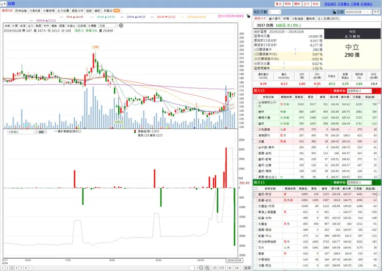Click the help icon beside 1日籌碼集中

click(x=295, y=50)
